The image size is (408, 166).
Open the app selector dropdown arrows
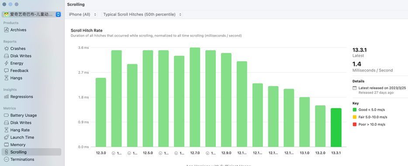tap(58, 14)
